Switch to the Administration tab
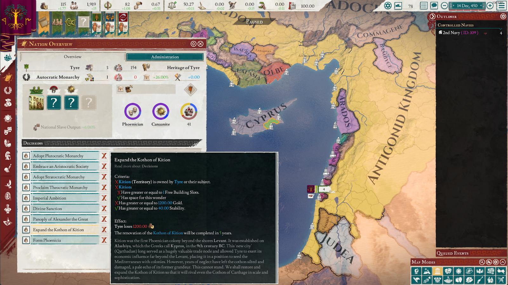 click(x=165, y=57)
